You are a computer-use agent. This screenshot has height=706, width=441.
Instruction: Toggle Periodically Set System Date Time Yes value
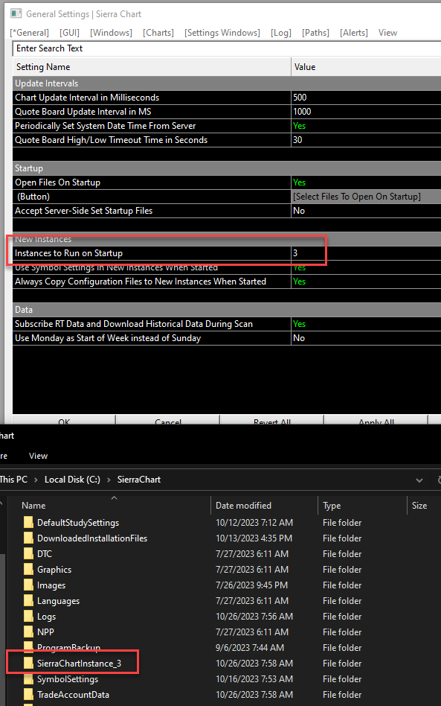pyautogui.click(x=367, y=126)
